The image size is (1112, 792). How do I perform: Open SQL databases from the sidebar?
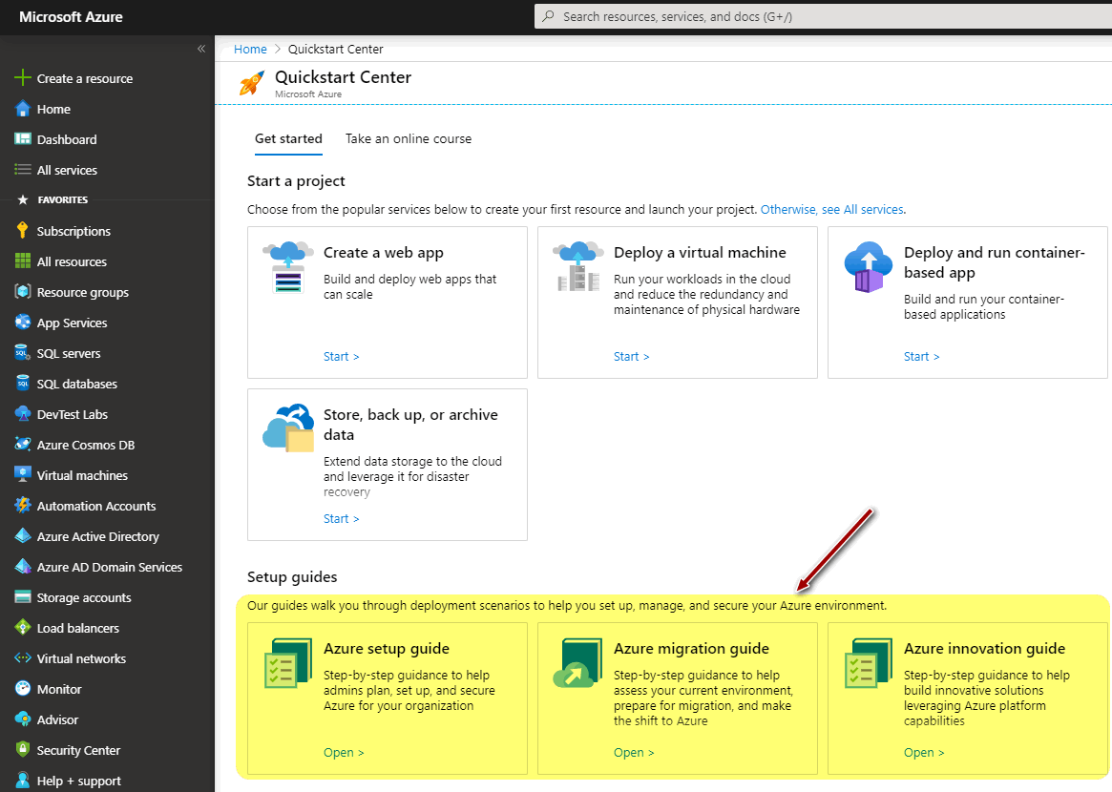(78, 383)
